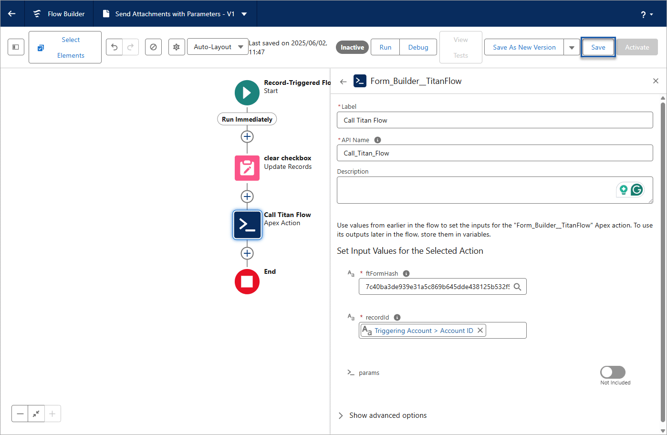The height and width of the screenshot is (435, 667).
Task: Redo the last change
Action: pos(130,47)
